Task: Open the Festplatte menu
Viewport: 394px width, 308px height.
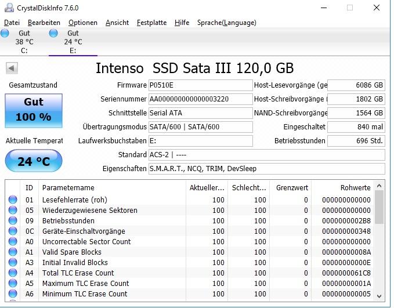Action: point(152,23)
